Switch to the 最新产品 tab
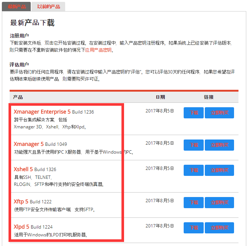This screenshot has height=246, width=247. 16,7
